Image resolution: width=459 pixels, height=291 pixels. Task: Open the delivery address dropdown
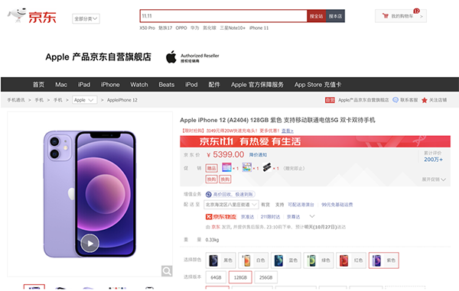click(x=231, y=205)
